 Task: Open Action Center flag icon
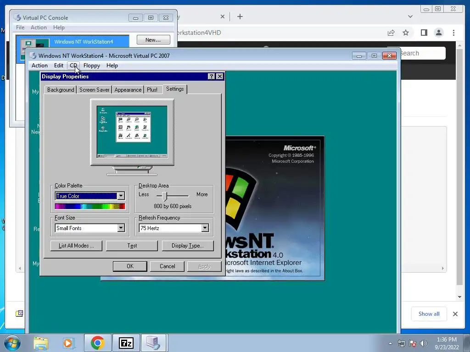point(413,343)
